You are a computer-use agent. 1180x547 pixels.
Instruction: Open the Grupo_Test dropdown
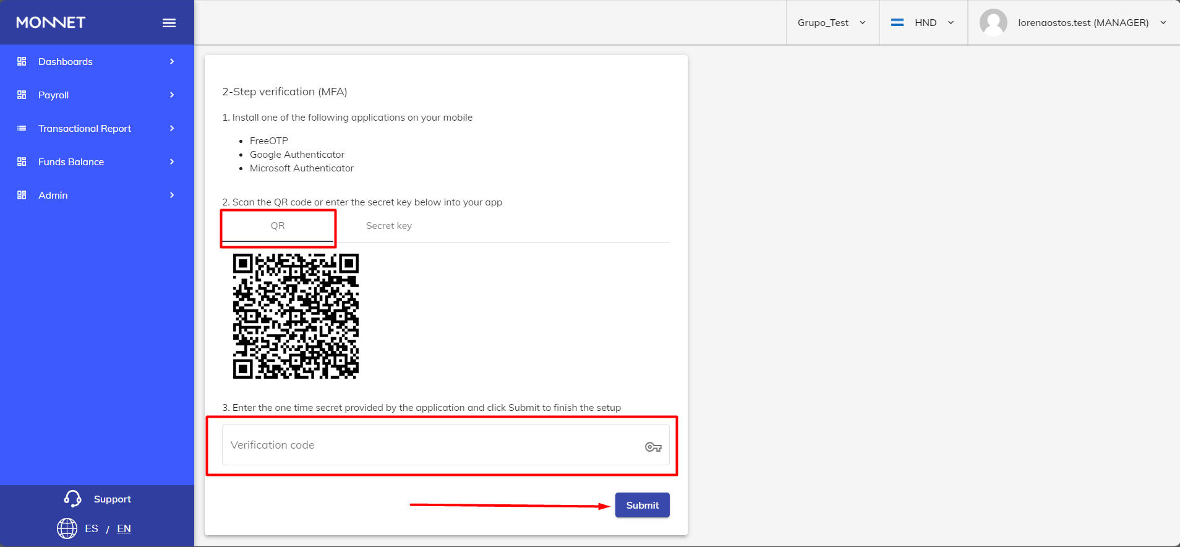pyautogui.click(x=832, y=22)
